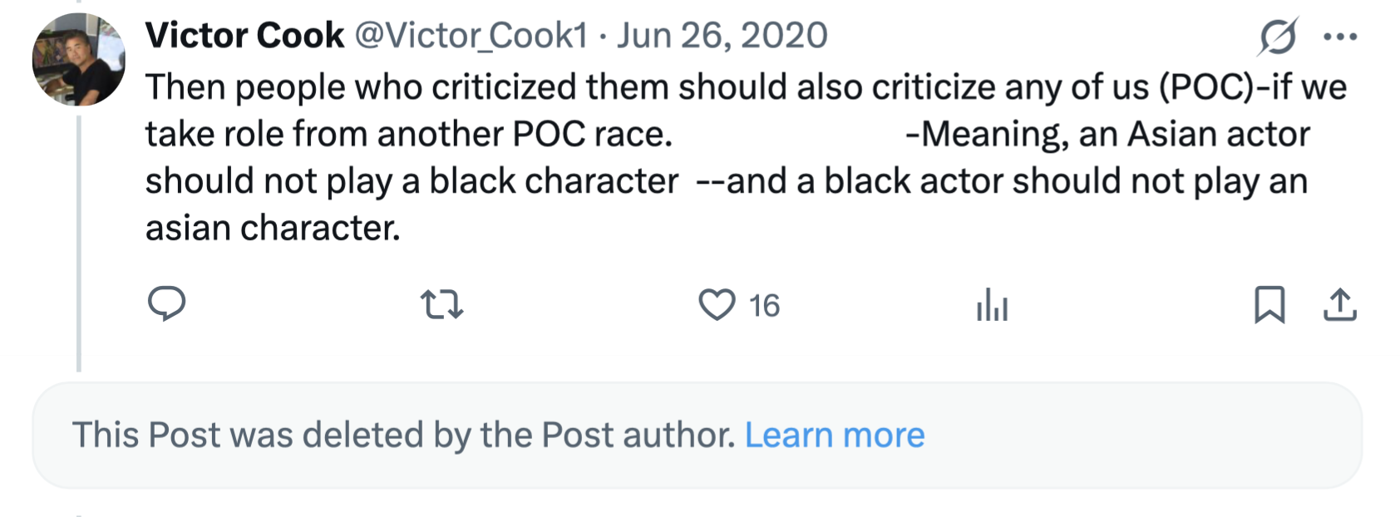The image size is (1400, 517).
Task: Bookmark Victor Cook's post
Action: pyautogui.click(x=1269, y=305)
